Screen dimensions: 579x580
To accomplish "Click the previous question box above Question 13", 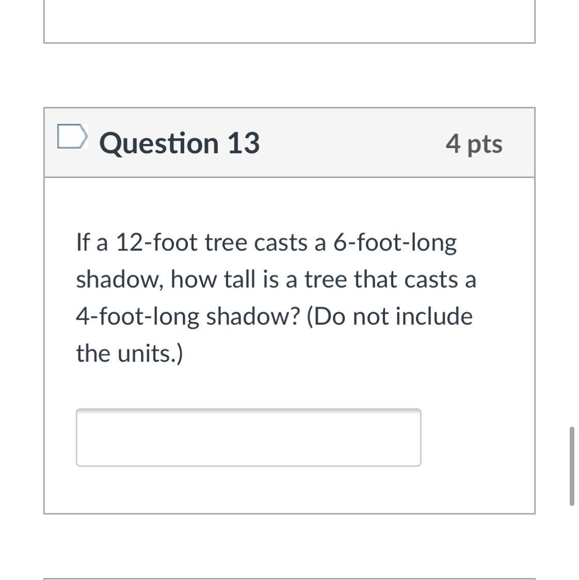I will pyautogui.click(x=289, y=21).
